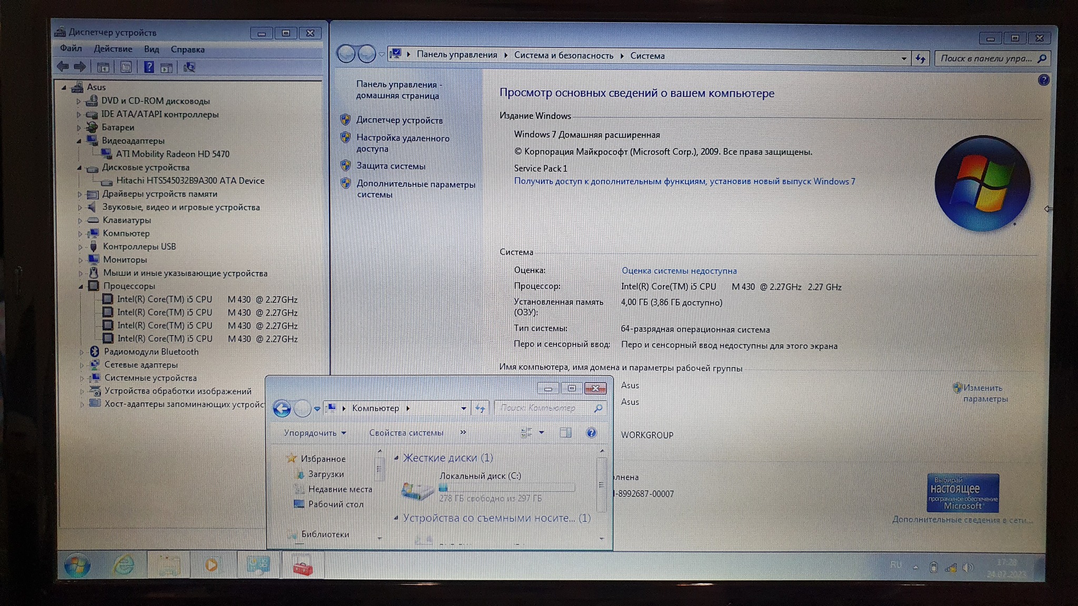Image resolution: width=1078 pixels, height=606 pixels.
Task: Collapse the Процессоры tree node
Action: [81, 287]
